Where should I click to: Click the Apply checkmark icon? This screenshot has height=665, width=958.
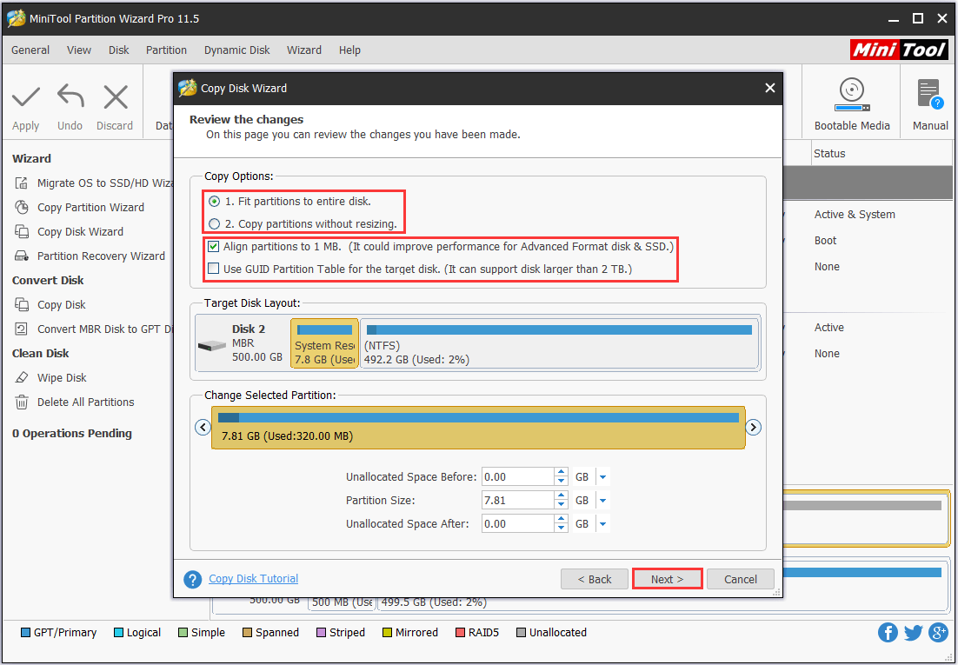25,97
